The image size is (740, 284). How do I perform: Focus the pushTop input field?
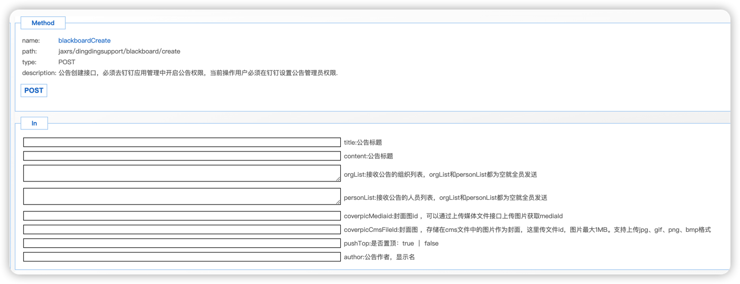coord(181,244)
